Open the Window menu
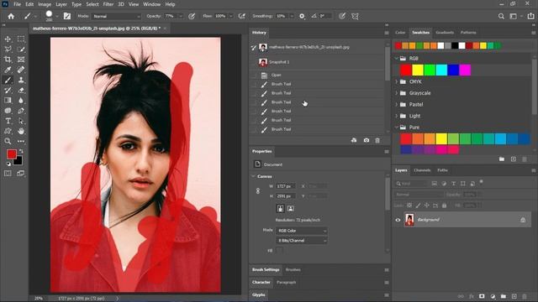 tap(151, 4)
